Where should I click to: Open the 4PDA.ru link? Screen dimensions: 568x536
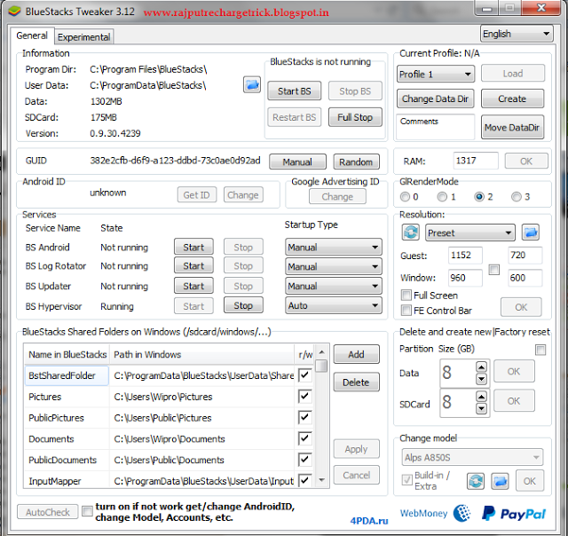[x=369, y=521]
